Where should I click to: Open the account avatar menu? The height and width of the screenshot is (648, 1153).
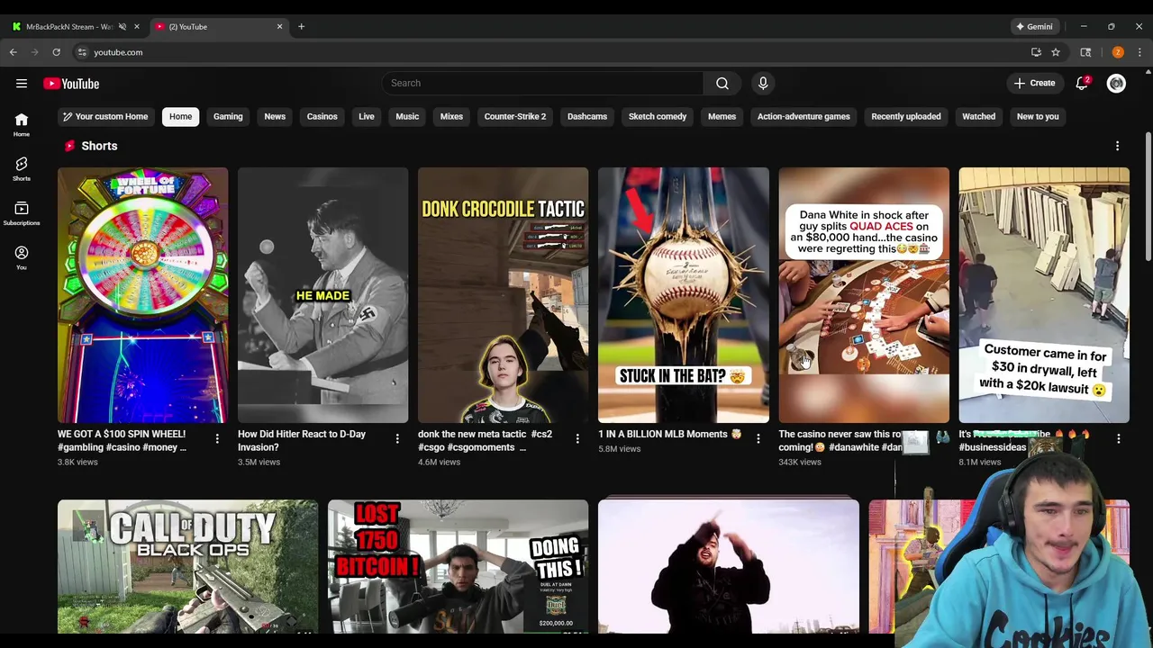coord(1116,83)
